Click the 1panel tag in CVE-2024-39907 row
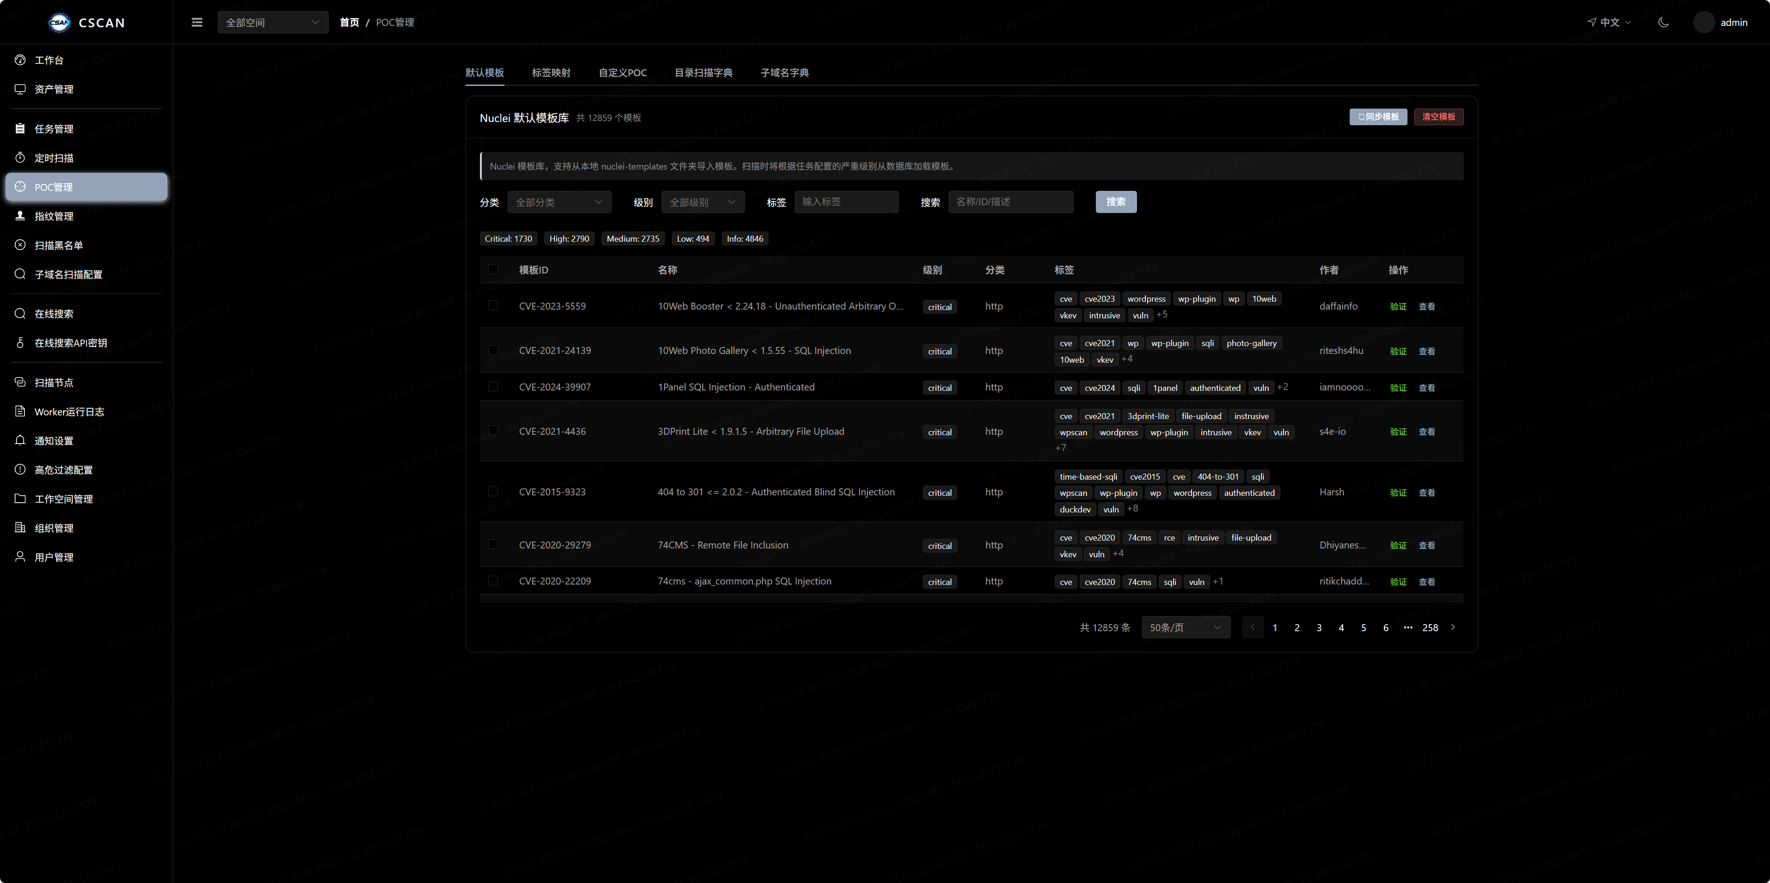Screen dimensions: 1770x883 coord(1165,388)
